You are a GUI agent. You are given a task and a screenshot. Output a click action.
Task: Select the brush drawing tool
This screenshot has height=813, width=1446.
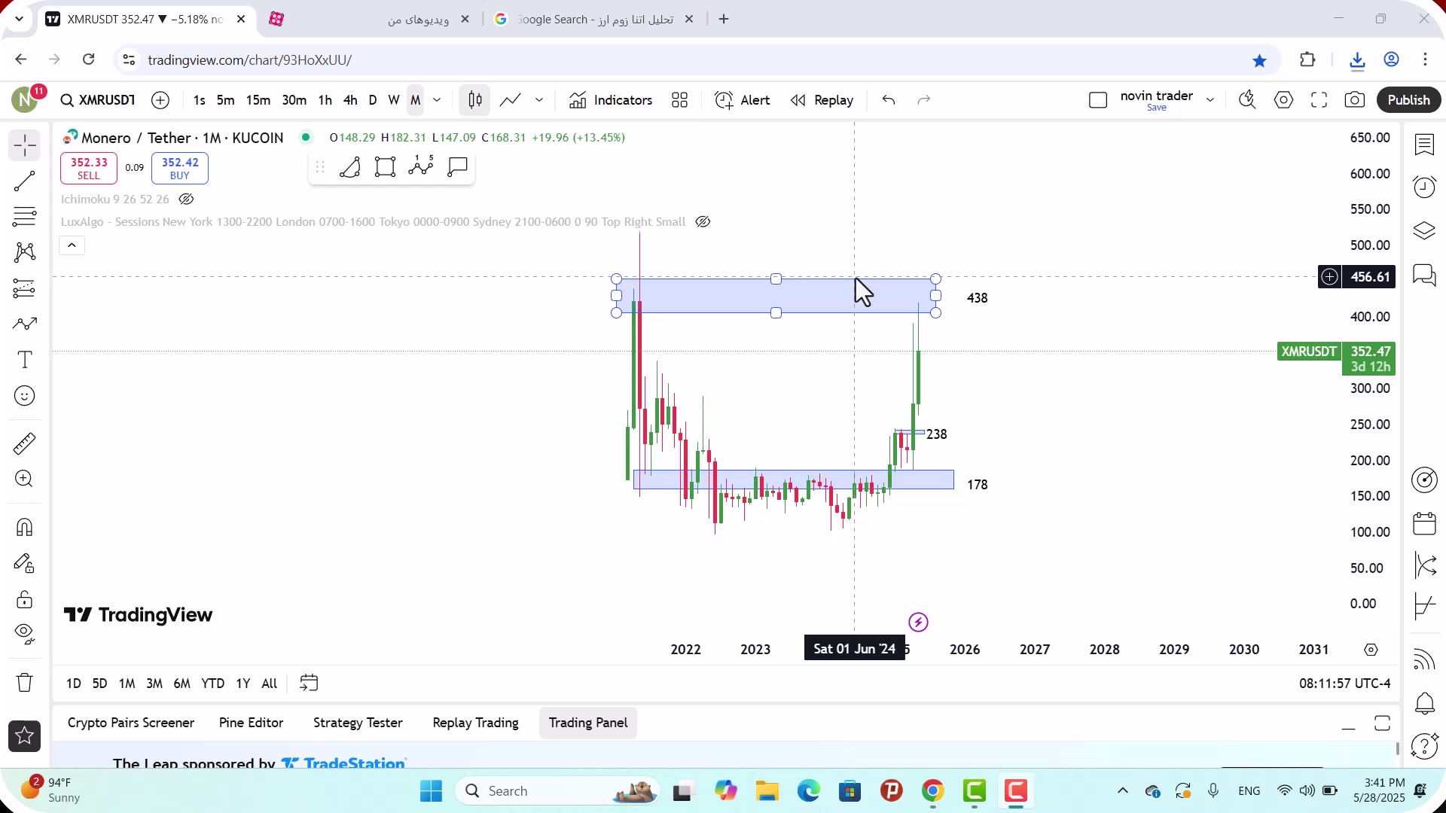click(x=24, y=324)
